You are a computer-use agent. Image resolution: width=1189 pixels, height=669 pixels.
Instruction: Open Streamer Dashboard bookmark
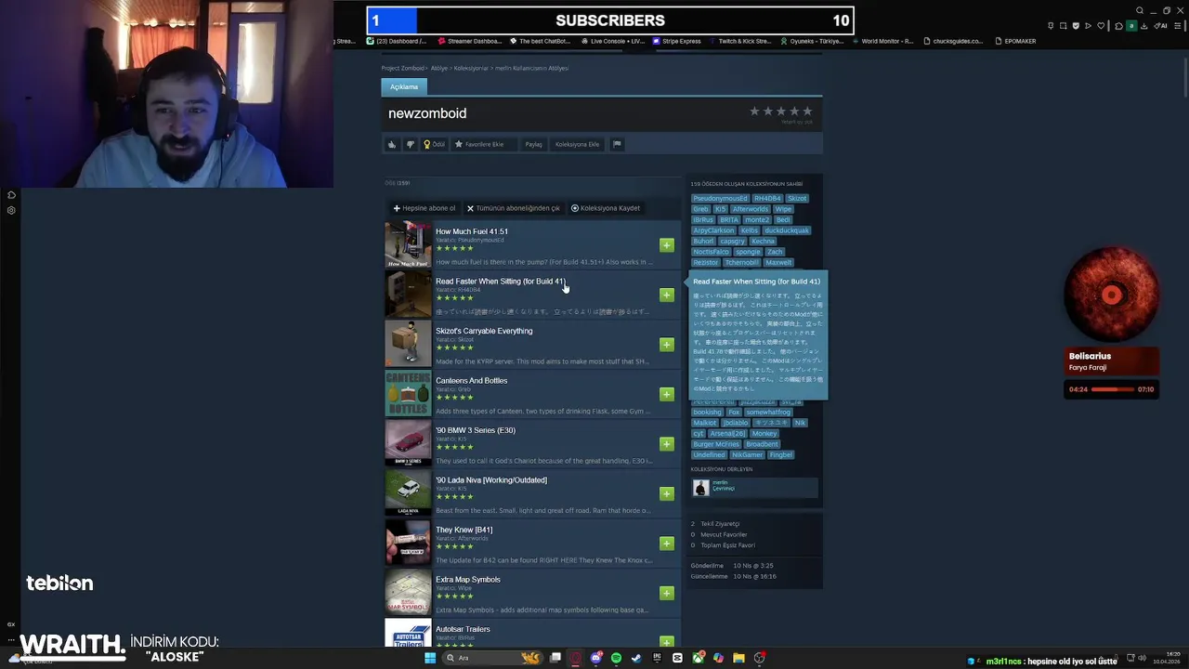[x=469, y=41]
